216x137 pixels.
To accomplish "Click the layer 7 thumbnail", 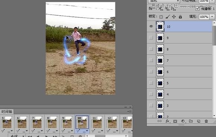I will (x=160, y=60).
